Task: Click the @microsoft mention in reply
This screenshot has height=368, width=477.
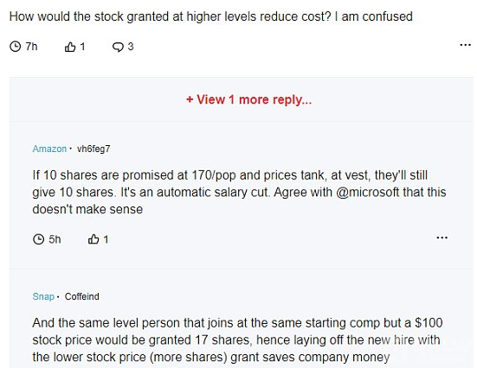Action: click(367, 192)
